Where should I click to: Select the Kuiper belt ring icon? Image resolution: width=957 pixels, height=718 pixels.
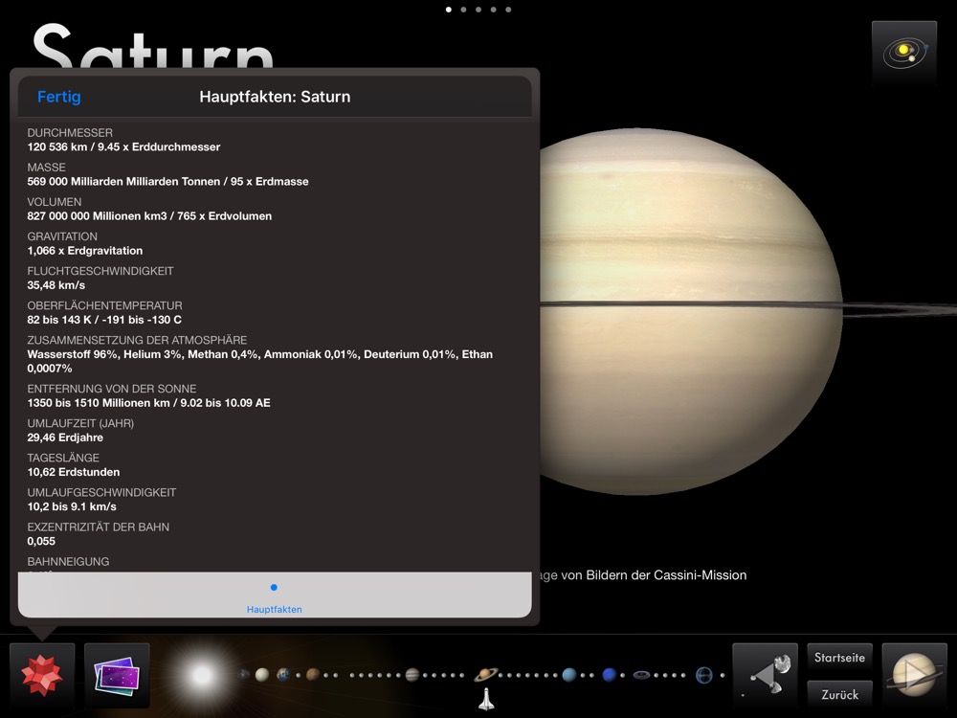click(641, 675)
